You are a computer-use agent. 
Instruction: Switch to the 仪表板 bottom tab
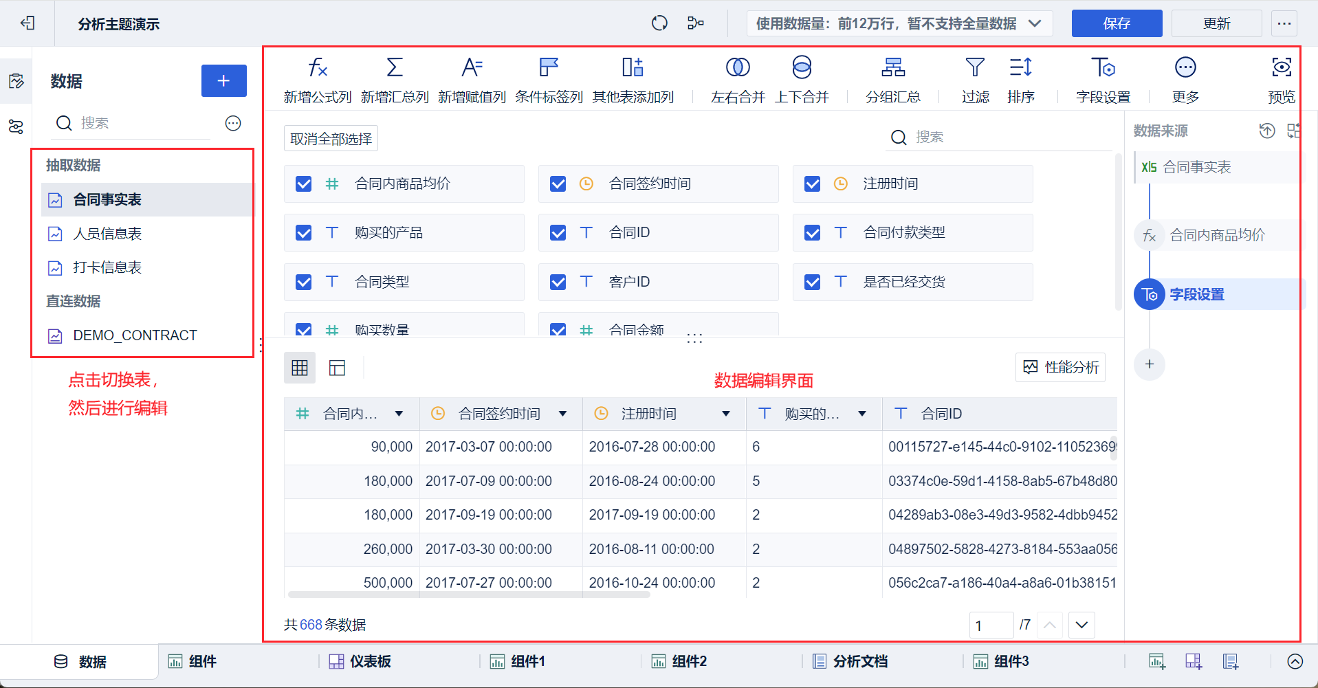(360, 661)
